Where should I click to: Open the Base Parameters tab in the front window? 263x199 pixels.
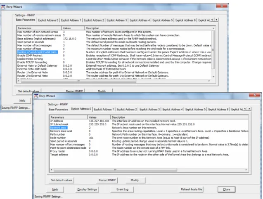pos(58,109)
